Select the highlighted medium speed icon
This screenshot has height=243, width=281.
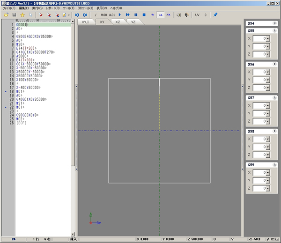[161, 15]
